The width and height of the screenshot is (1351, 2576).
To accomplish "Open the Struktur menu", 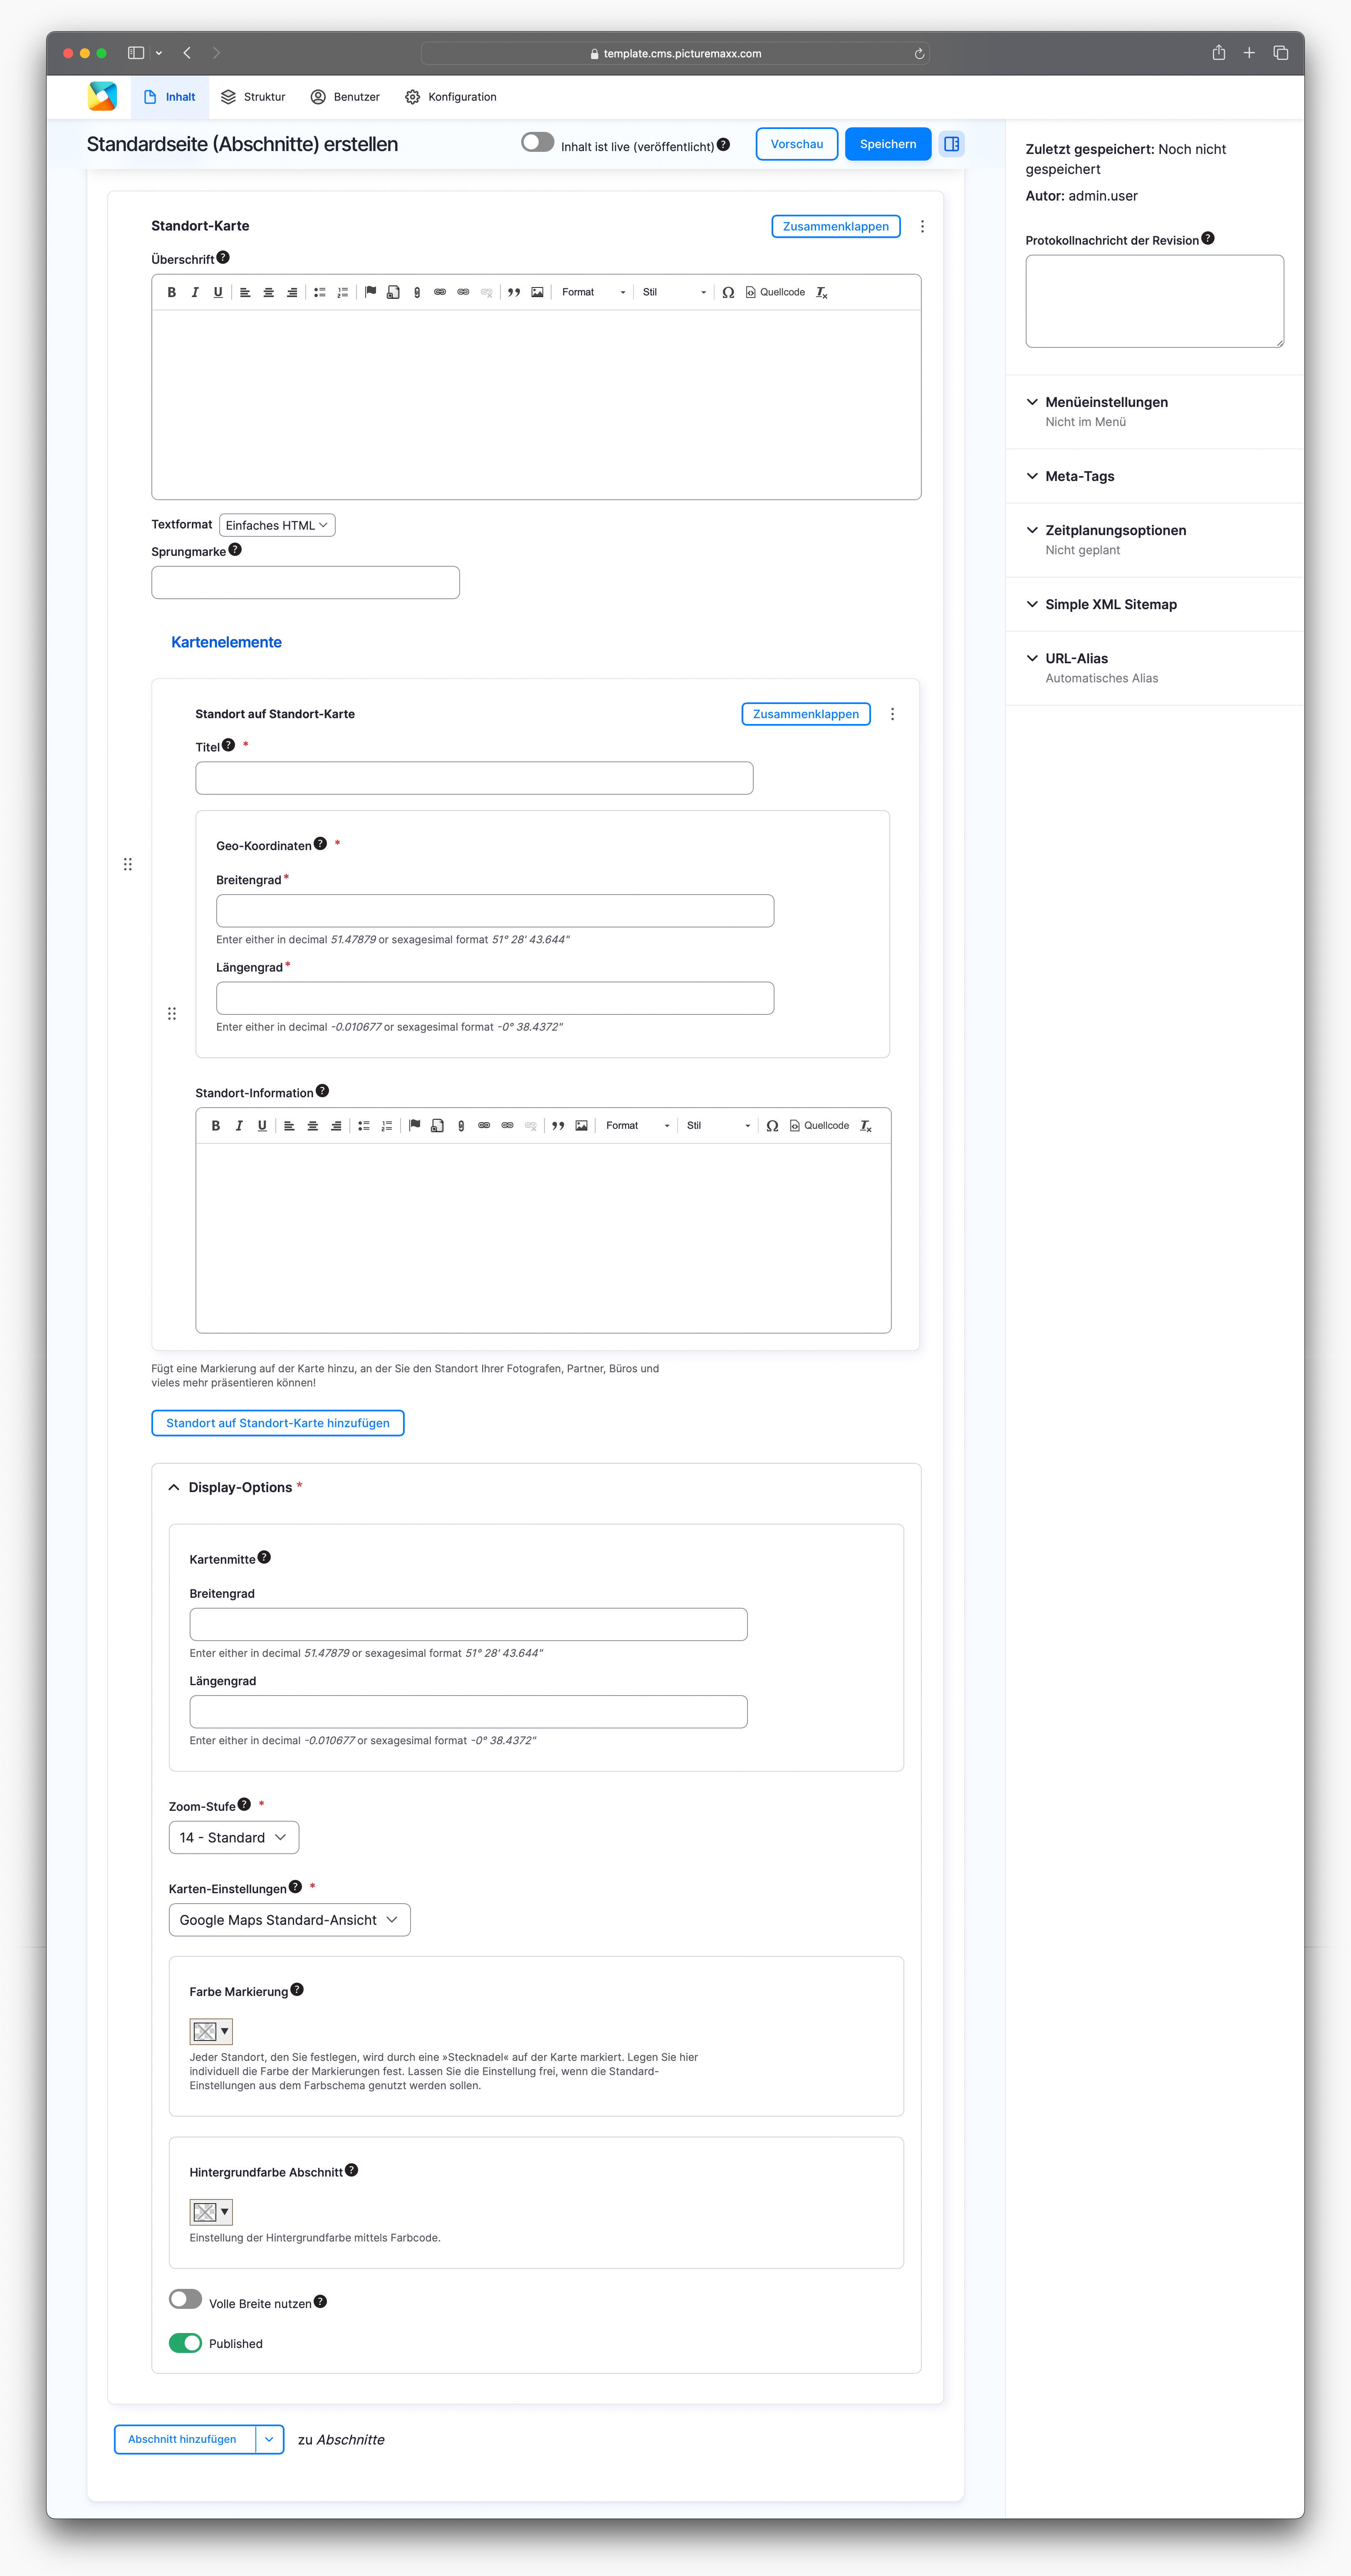I will coord(253,97).
